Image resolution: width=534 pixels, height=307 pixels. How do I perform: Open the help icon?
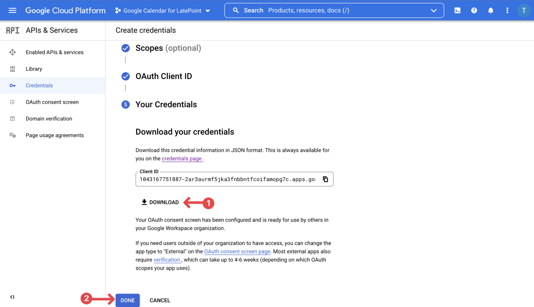click(474, 10)
